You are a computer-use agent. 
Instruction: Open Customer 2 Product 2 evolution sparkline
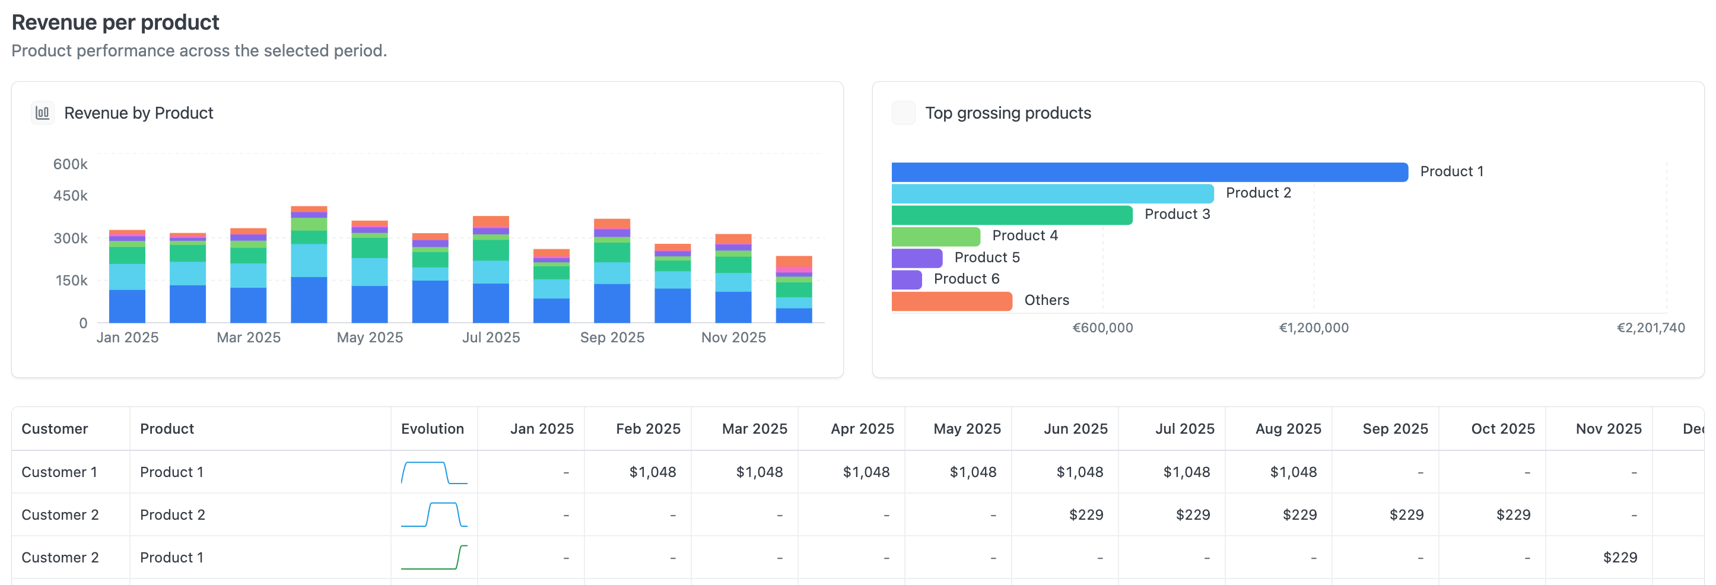click(x=434, y=514)
